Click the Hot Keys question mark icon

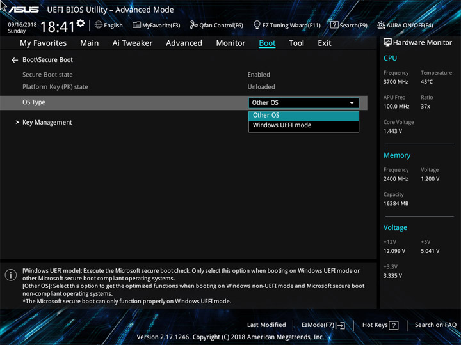(393, 325)
